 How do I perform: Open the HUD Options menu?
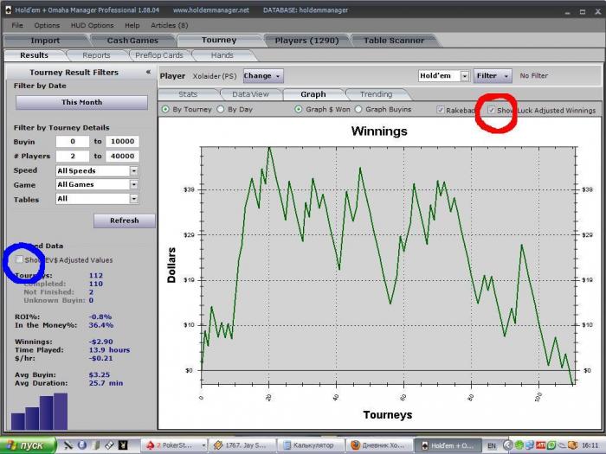coord(92,25)
